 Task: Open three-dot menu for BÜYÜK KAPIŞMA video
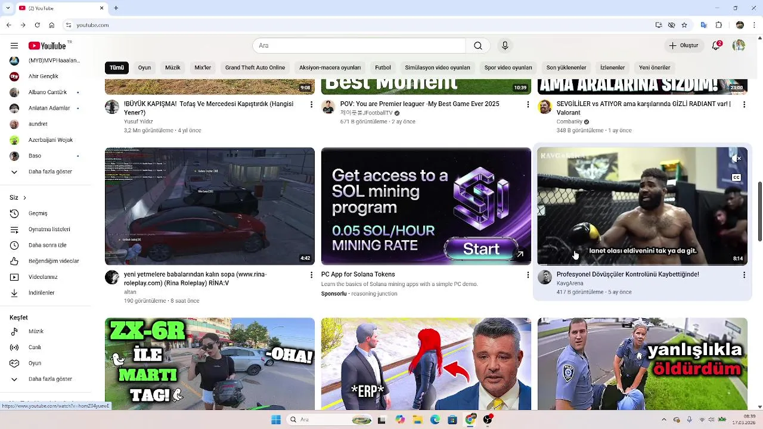tap(311, 104)
